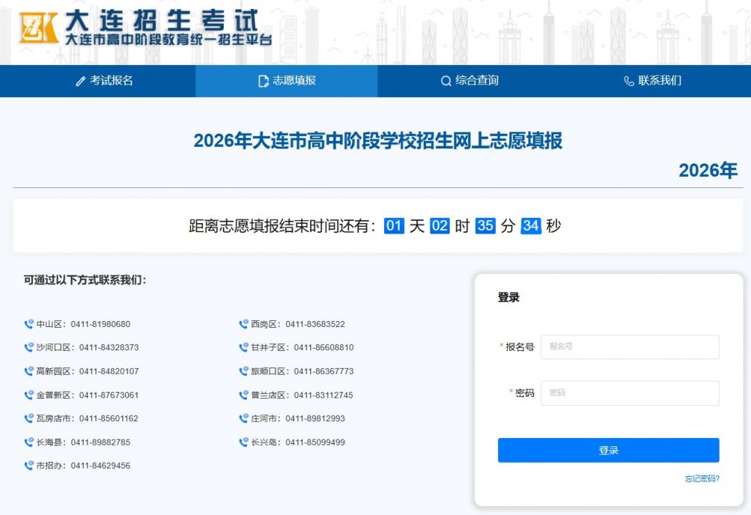Focus the 报名号 input field

[x=630, y=346]
